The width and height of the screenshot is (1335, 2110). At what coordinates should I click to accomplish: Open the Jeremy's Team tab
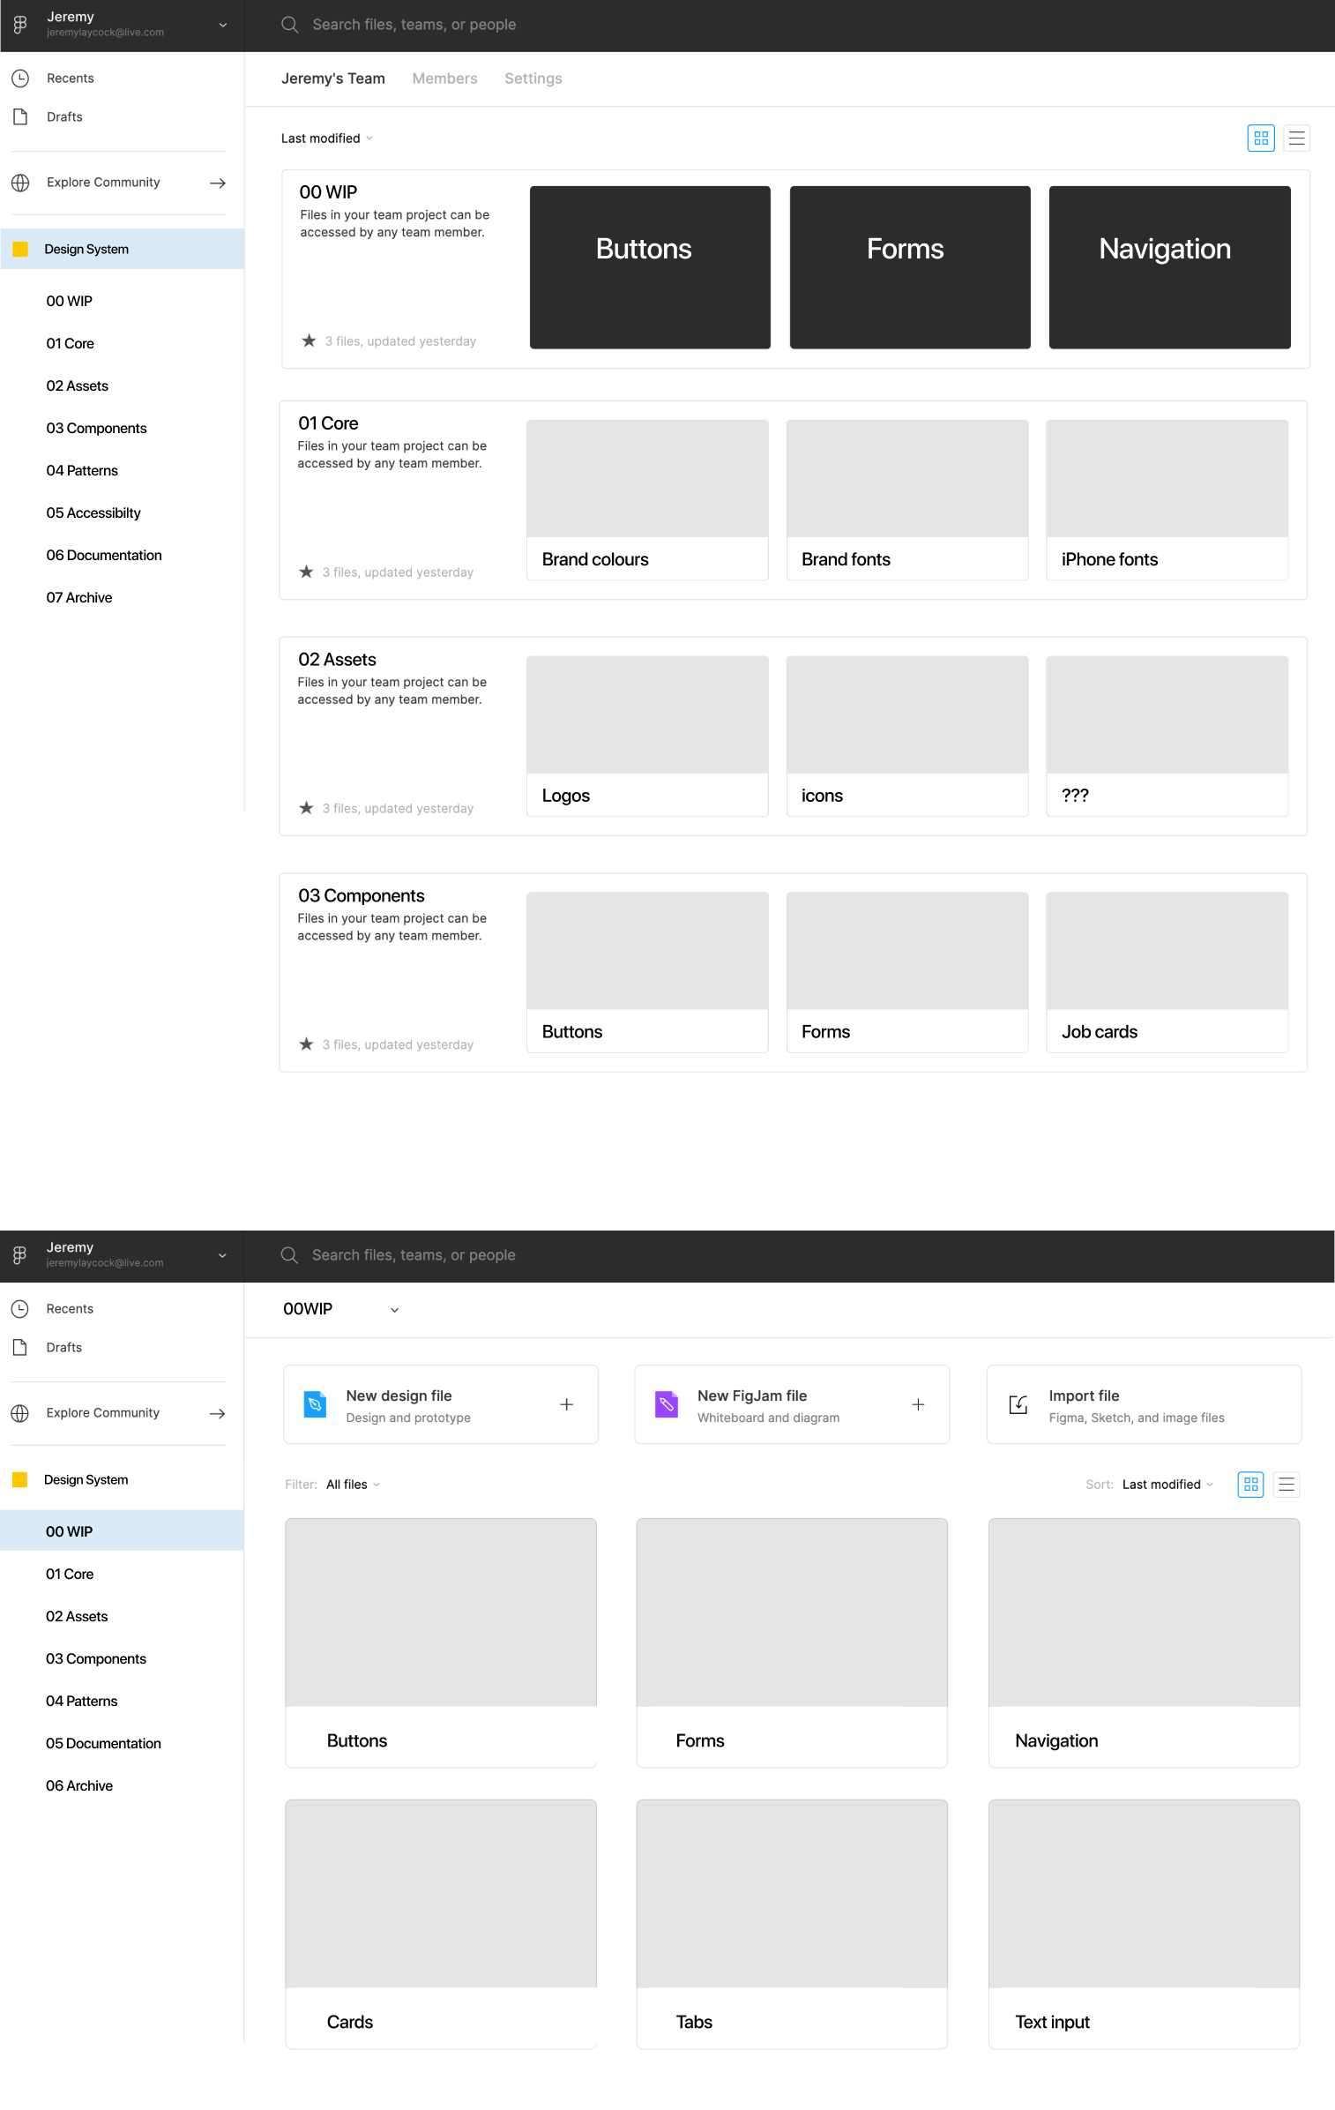coord(333,79)
